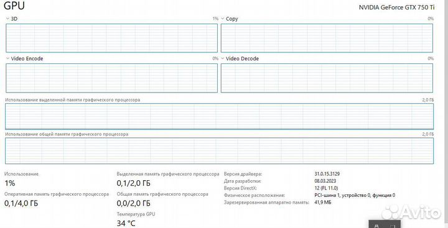
Task: Click the DirectX value 12 (FL 11.0)
Action: pos(326,188)
